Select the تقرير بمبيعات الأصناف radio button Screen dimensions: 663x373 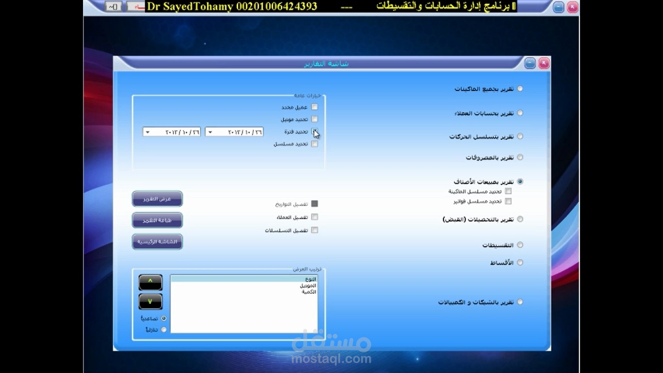[520, 182]
